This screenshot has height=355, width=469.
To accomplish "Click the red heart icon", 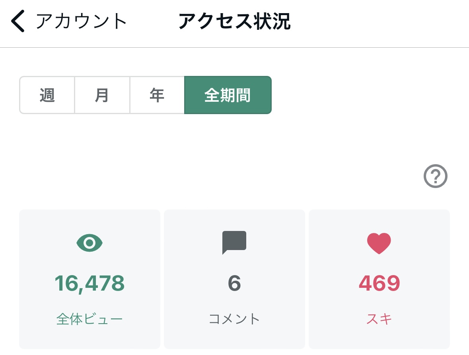I will click(379, 243).
